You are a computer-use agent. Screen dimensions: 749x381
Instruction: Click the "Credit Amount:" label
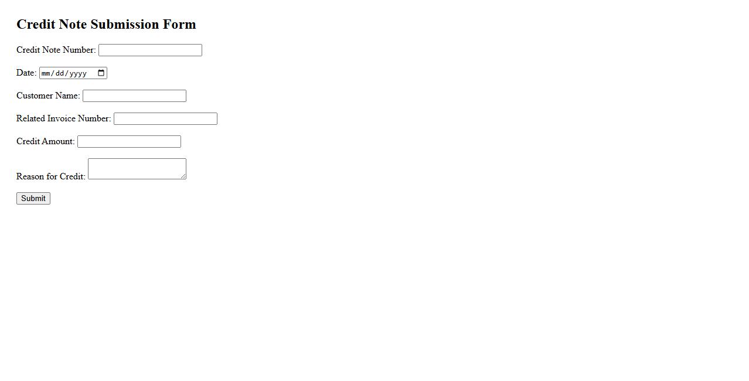click(x=45, y=142)
